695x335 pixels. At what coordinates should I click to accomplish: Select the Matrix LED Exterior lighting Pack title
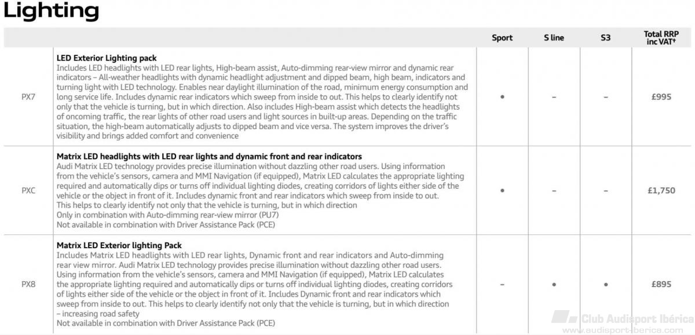click(x=119, y=245)
